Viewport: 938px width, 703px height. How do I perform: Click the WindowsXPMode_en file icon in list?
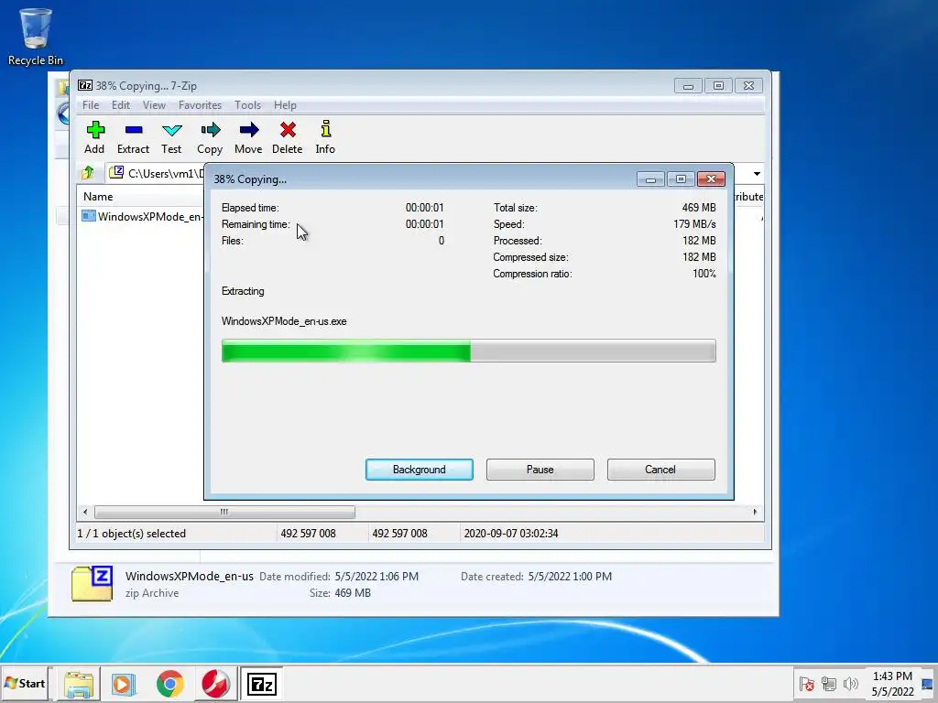click(x=89, y=216)
